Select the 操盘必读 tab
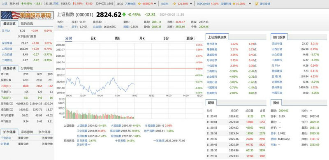 (x=9, y=68)
